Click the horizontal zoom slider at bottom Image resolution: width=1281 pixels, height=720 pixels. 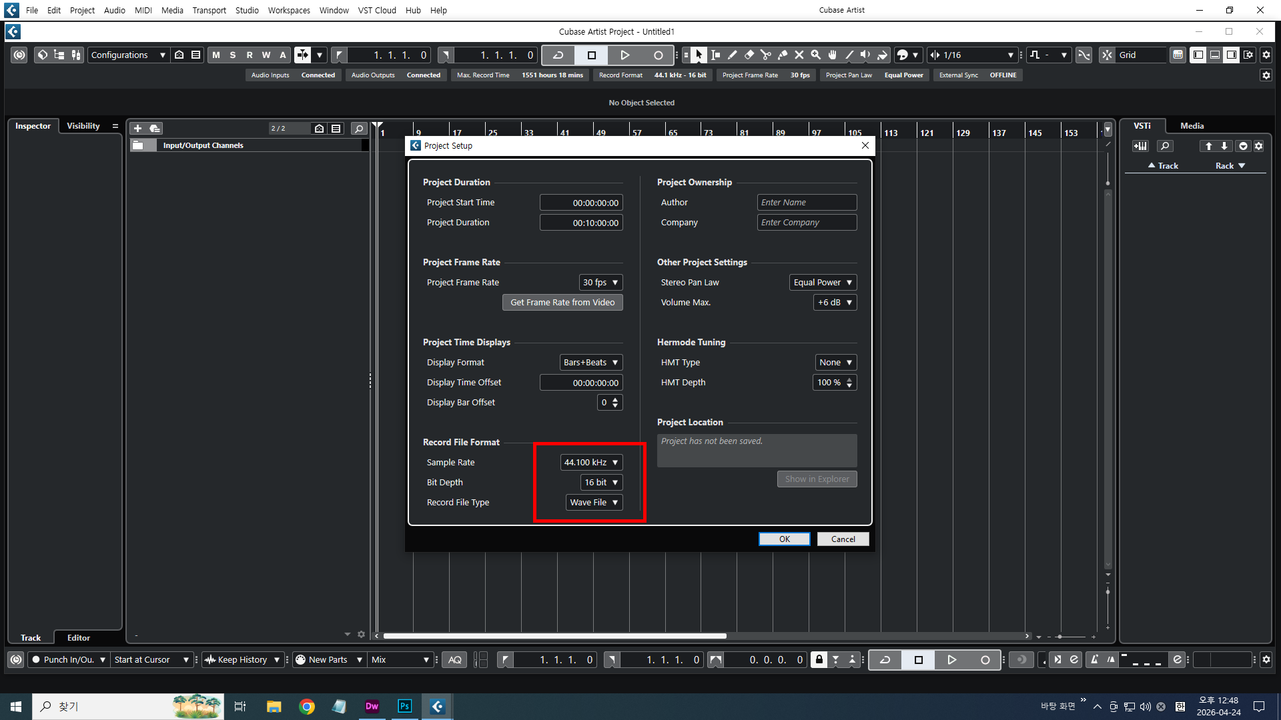pos(1070,637)
